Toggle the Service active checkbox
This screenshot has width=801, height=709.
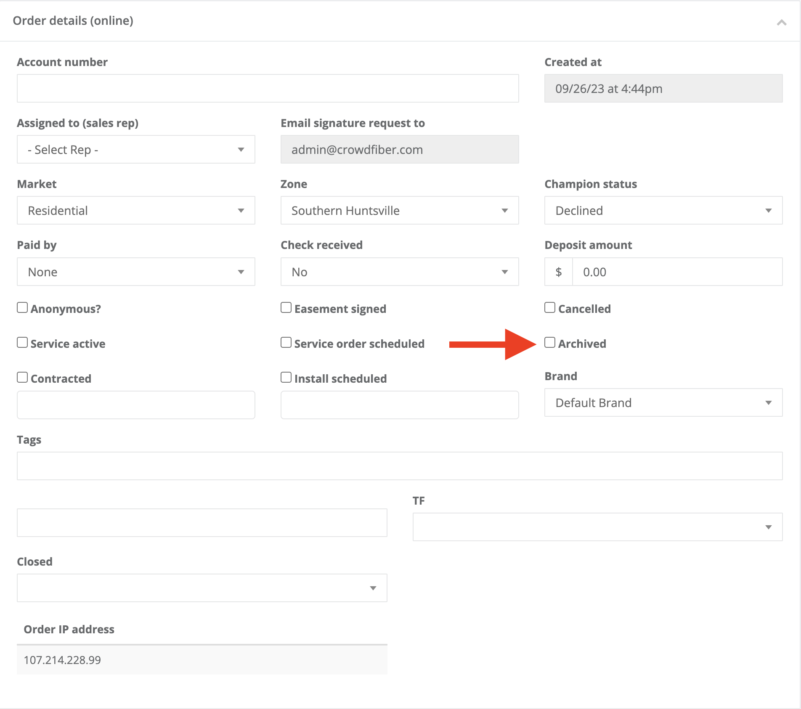coord(22,343)
